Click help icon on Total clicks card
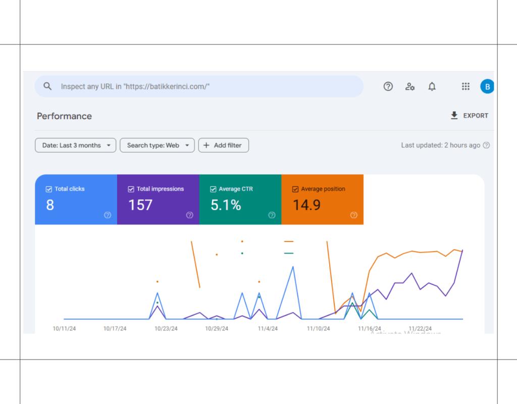517x404 pixels. point(108,215)
